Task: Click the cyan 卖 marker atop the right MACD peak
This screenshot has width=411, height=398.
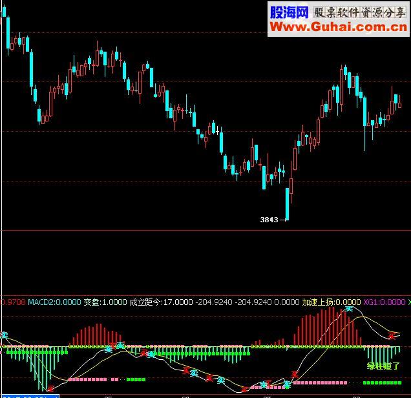Action: pyautogui.click(x=349, y=309)
